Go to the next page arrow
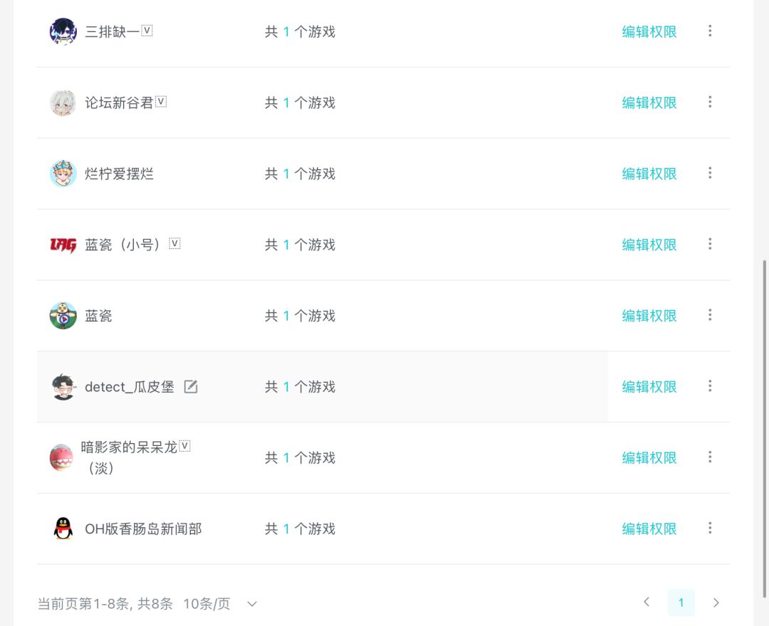 tap(716, 603)
